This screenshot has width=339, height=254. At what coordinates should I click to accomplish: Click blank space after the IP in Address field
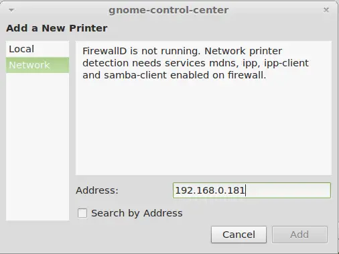(x=288, y=190)
